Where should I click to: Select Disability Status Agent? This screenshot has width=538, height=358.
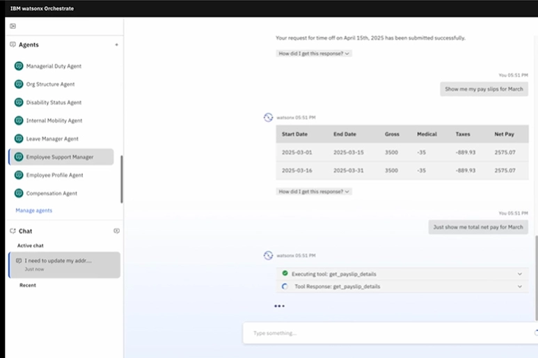pyautogui.click(x=54, y=102)
